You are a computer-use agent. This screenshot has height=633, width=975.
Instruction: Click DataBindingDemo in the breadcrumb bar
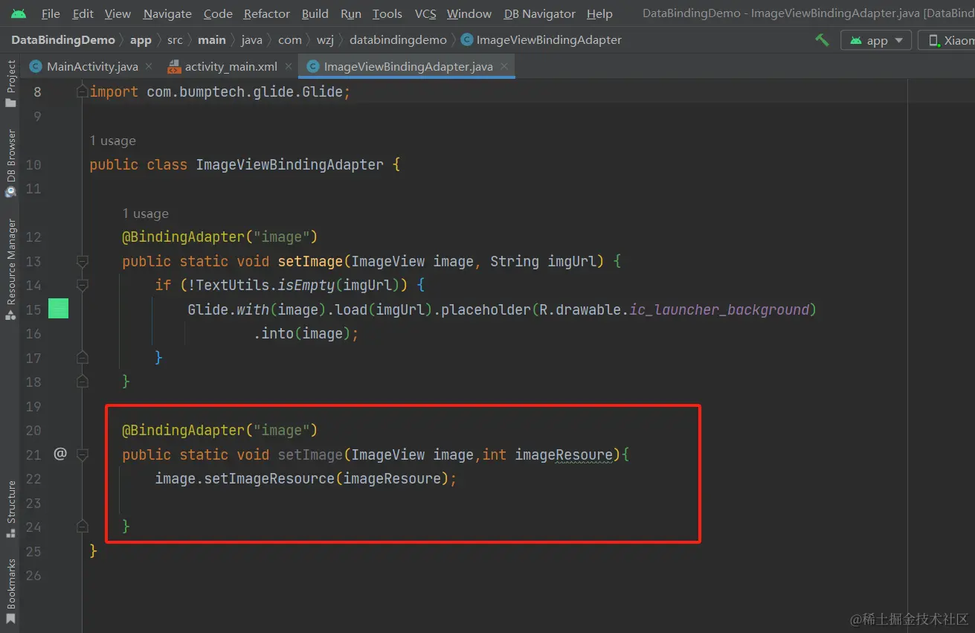[x=63, y=40]
